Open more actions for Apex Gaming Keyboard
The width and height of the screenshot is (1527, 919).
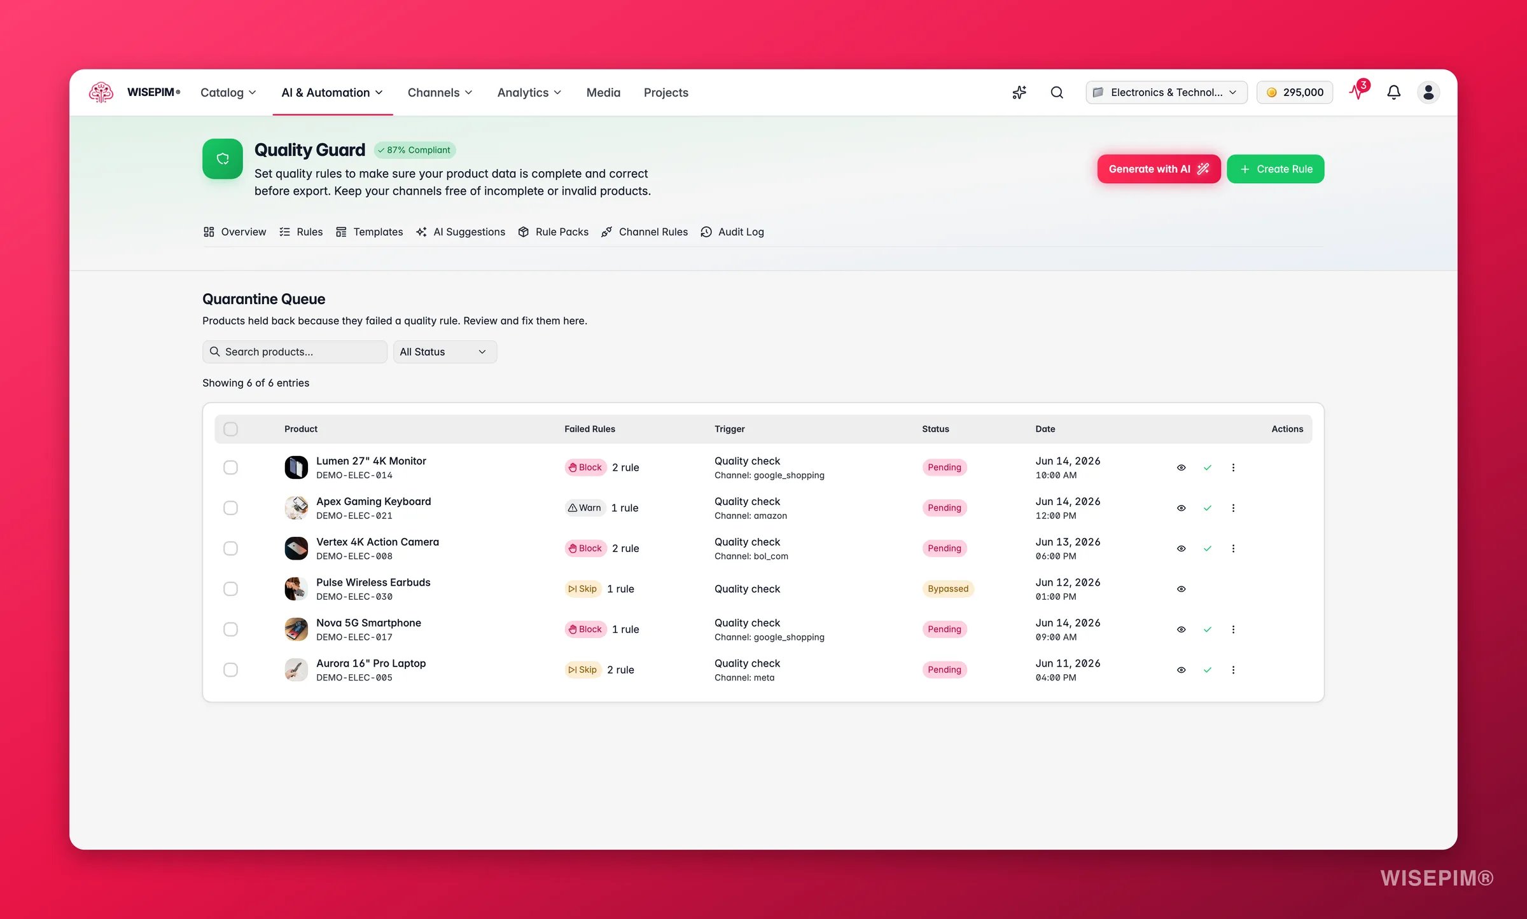1233,508
